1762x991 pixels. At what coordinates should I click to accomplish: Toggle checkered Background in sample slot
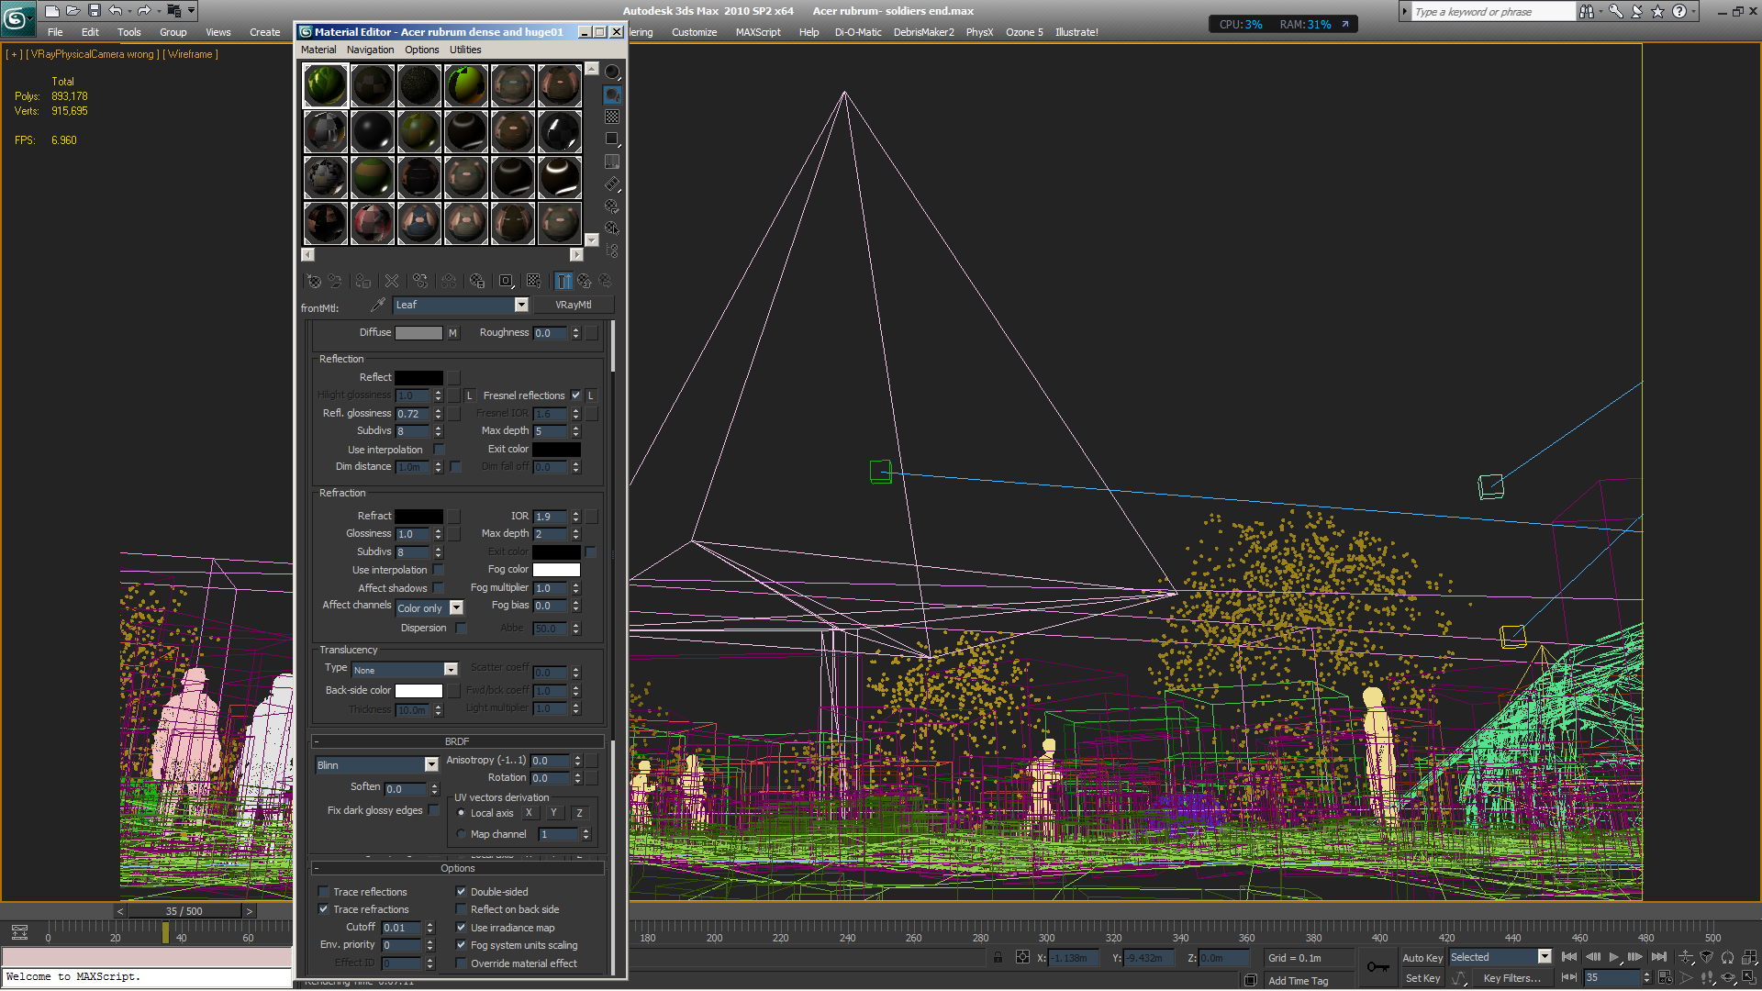click(612, 117)
